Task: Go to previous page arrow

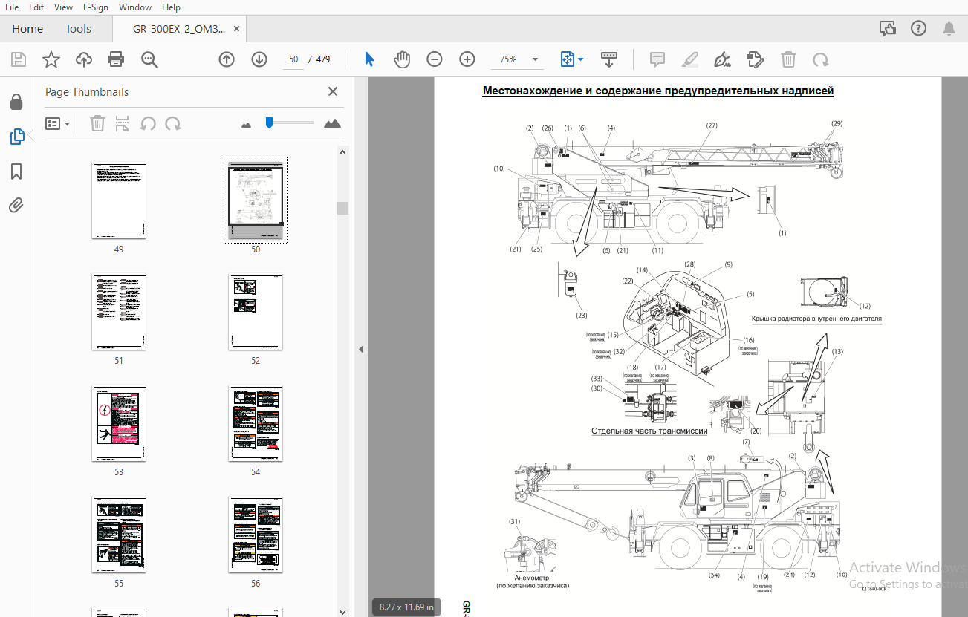Action: pos(227,60)
